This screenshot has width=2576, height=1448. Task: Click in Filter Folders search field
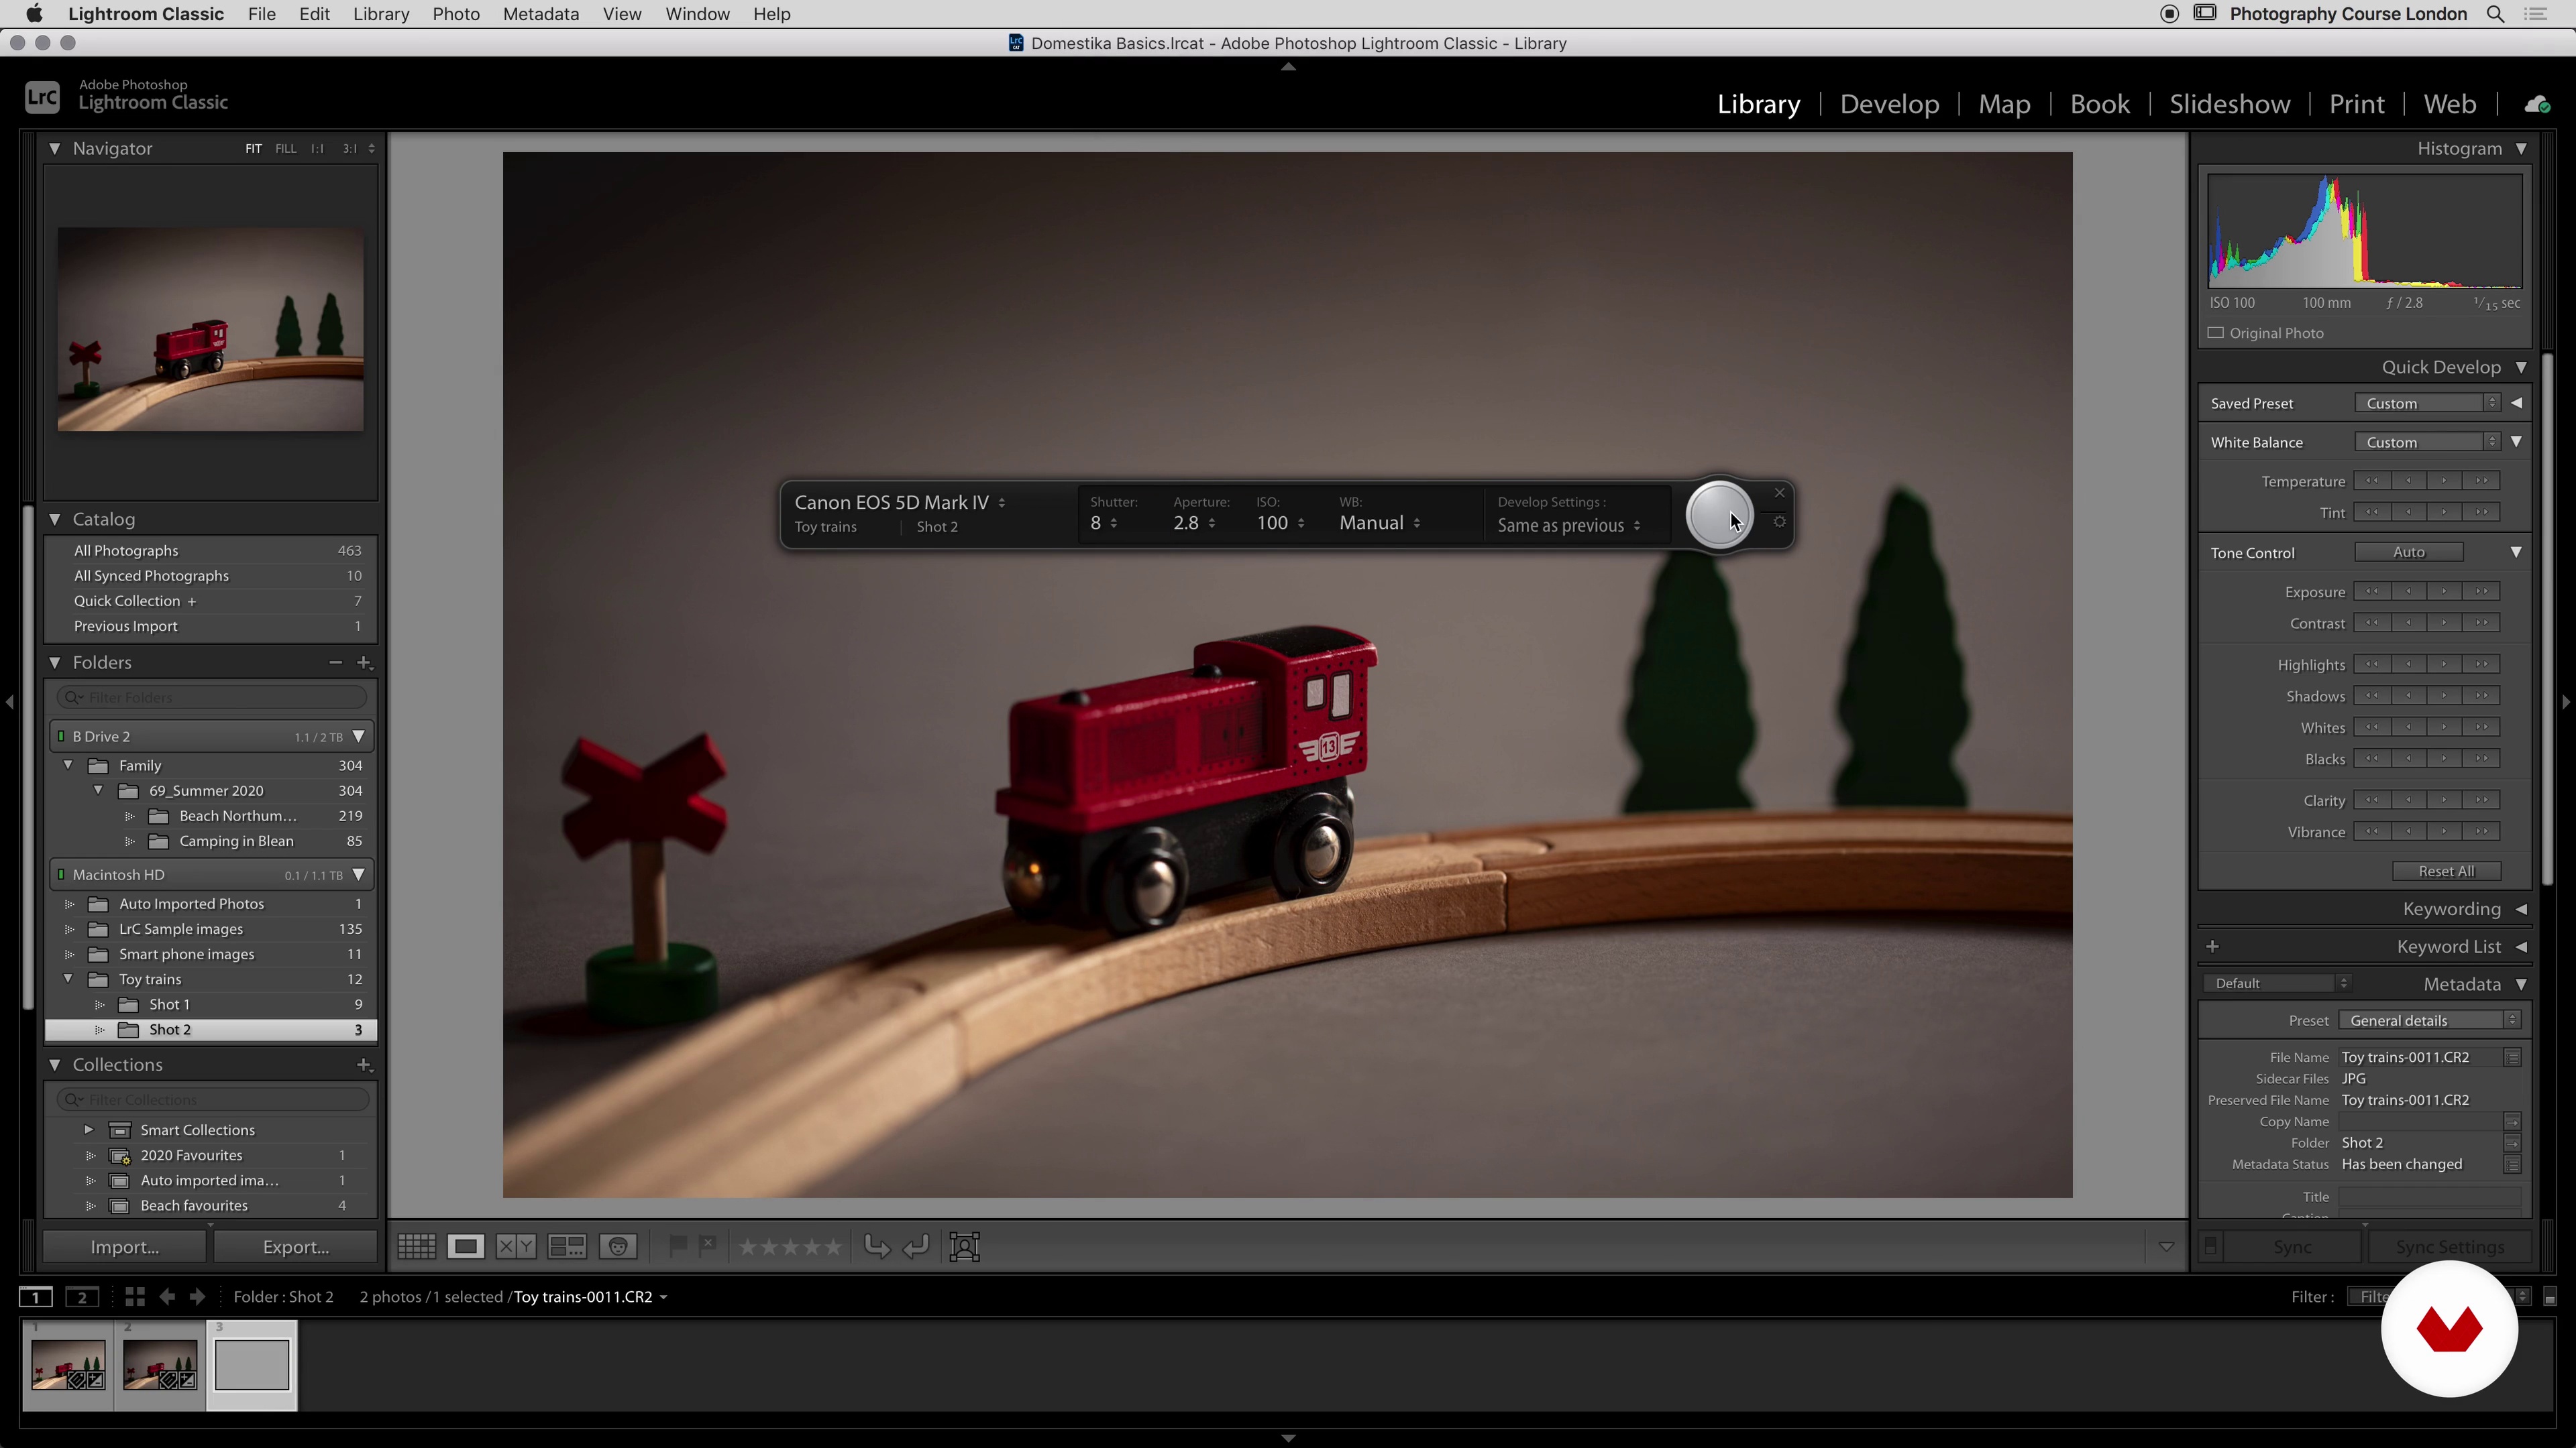tap(212, 697)
